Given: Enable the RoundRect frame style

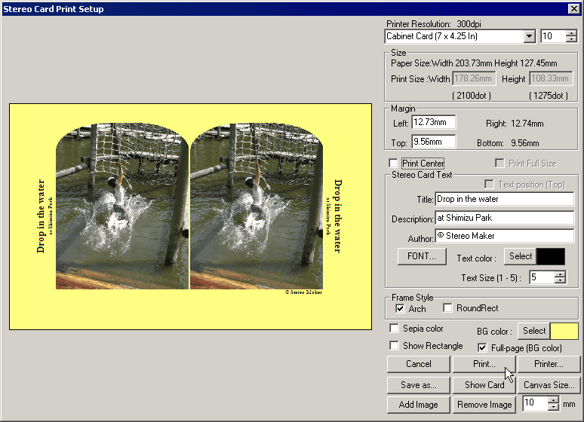Looking at the screenshot, I should point(448,308).
